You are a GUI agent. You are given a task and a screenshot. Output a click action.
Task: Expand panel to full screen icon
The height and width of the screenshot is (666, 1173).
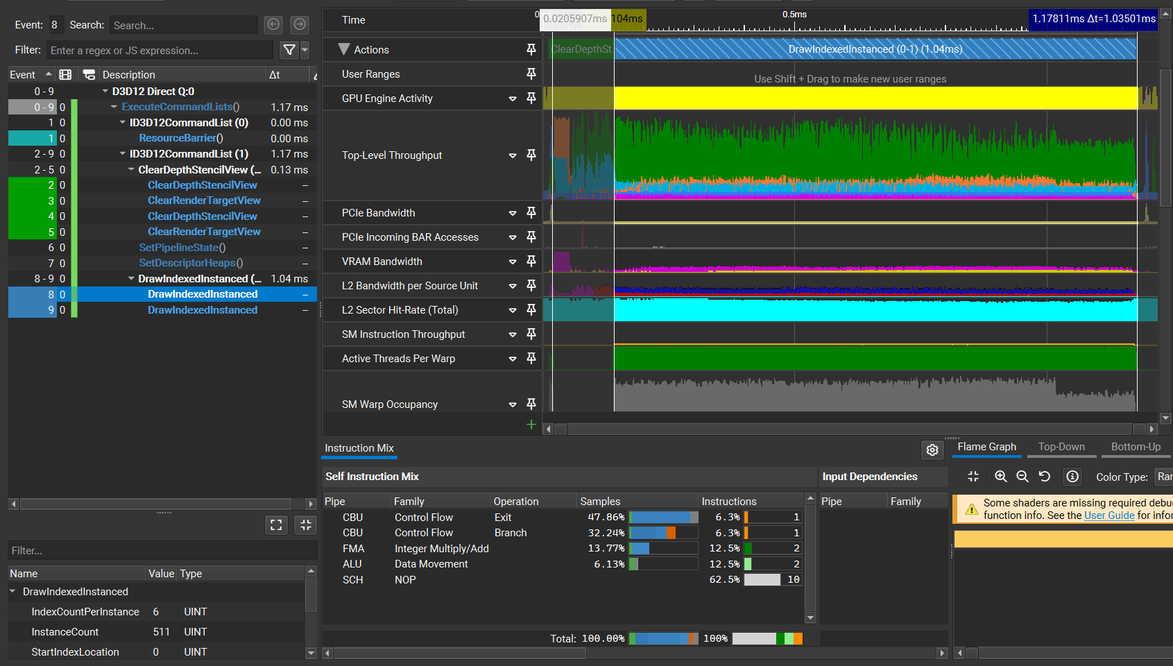tap(276, 525)
